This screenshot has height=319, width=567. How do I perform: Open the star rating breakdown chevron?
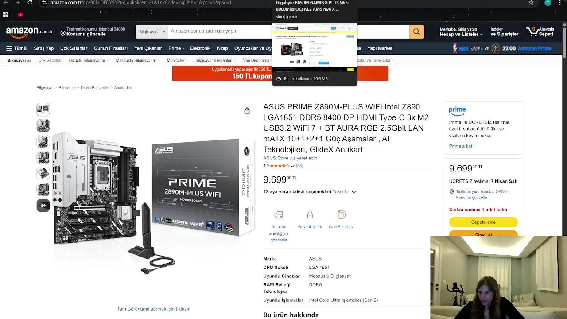click(292, 166)
